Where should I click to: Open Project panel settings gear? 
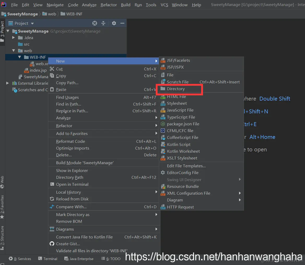pos(114,23)
